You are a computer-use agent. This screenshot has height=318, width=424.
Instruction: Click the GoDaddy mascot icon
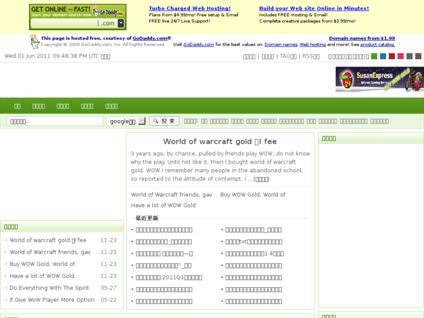[34, 42]
